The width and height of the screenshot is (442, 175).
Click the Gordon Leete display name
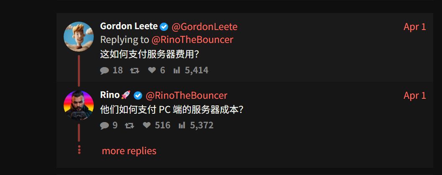point(128,27)
